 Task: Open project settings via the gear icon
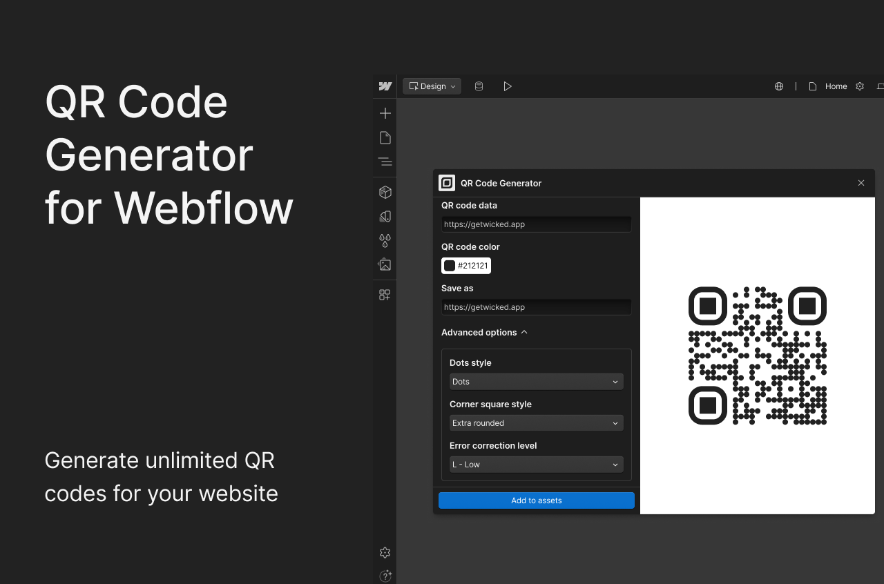click(x=860, y=86)
